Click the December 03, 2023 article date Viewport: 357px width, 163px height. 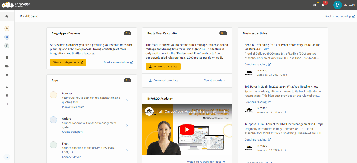(x=268, y=75)
